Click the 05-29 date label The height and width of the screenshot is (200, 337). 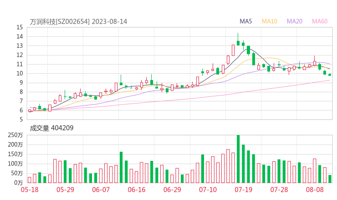click(65, 190)
